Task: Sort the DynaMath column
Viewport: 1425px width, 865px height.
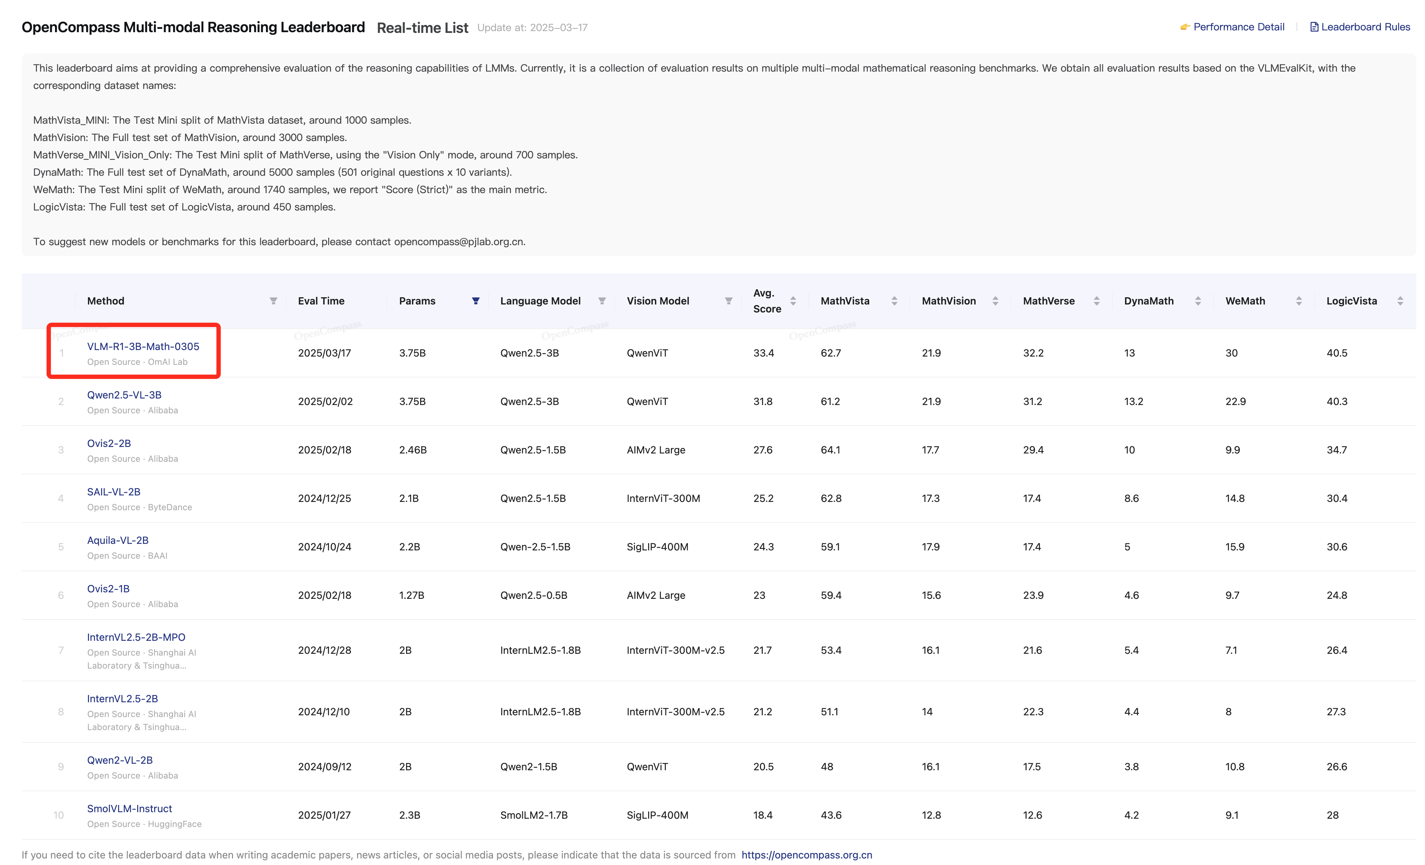Action: click(x=1198, y=301)
